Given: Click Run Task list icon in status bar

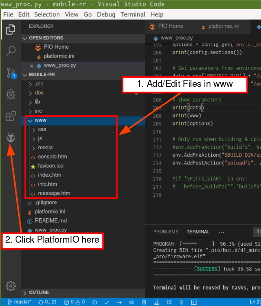Looking at the screenshot, I should 169,302.
